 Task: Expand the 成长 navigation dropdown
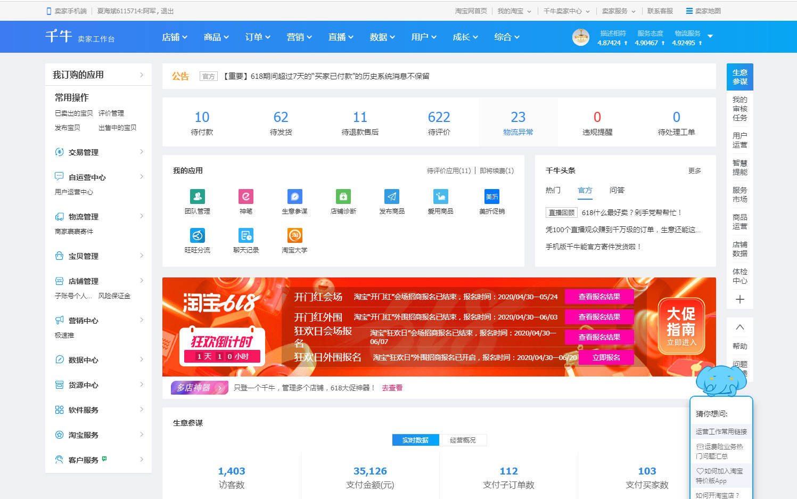coord(465,37)
